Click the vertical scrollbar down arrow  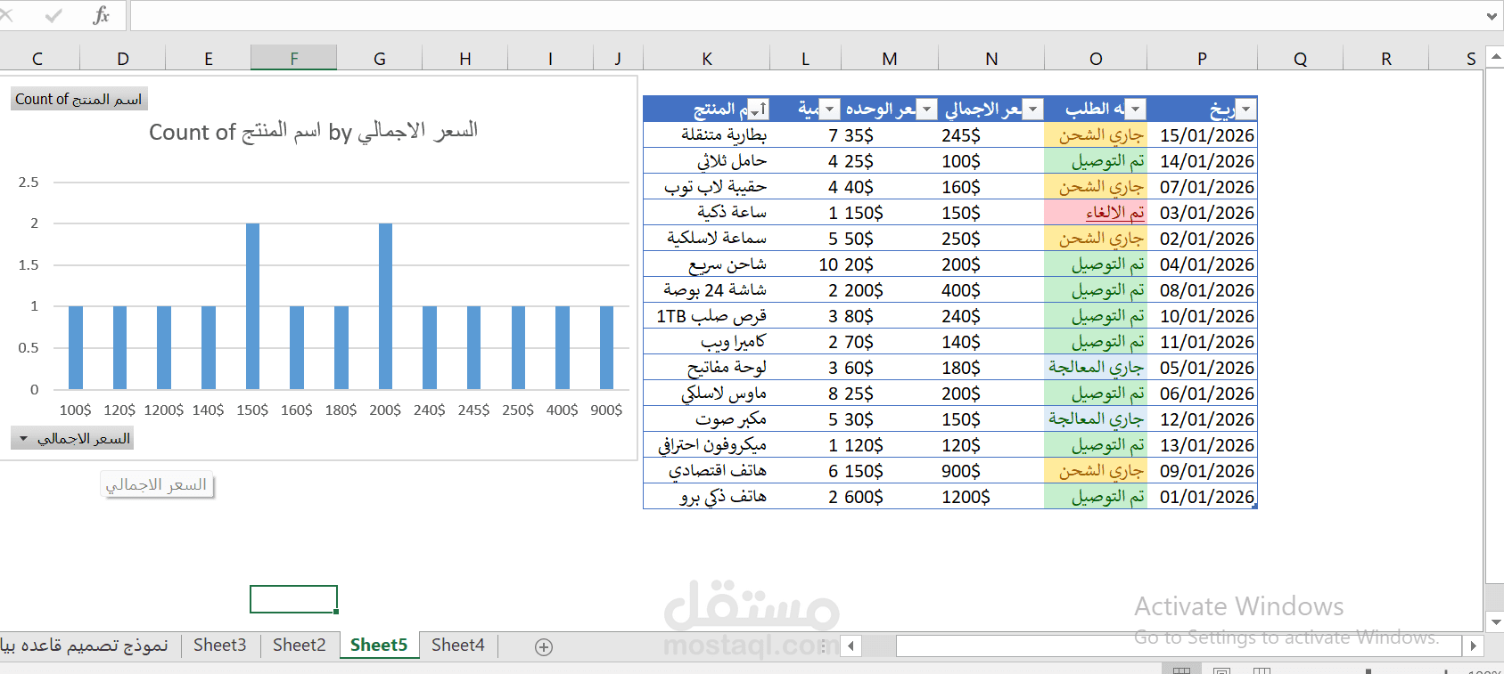click(1495, 621)
